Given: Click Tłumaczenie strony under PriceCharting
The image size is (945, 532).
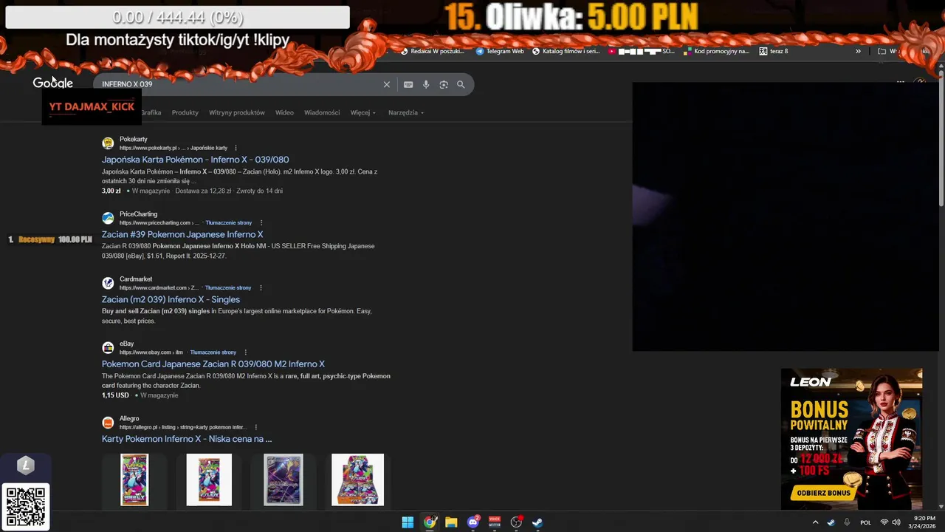Looking at the screenshot, I should pos(229,222).
